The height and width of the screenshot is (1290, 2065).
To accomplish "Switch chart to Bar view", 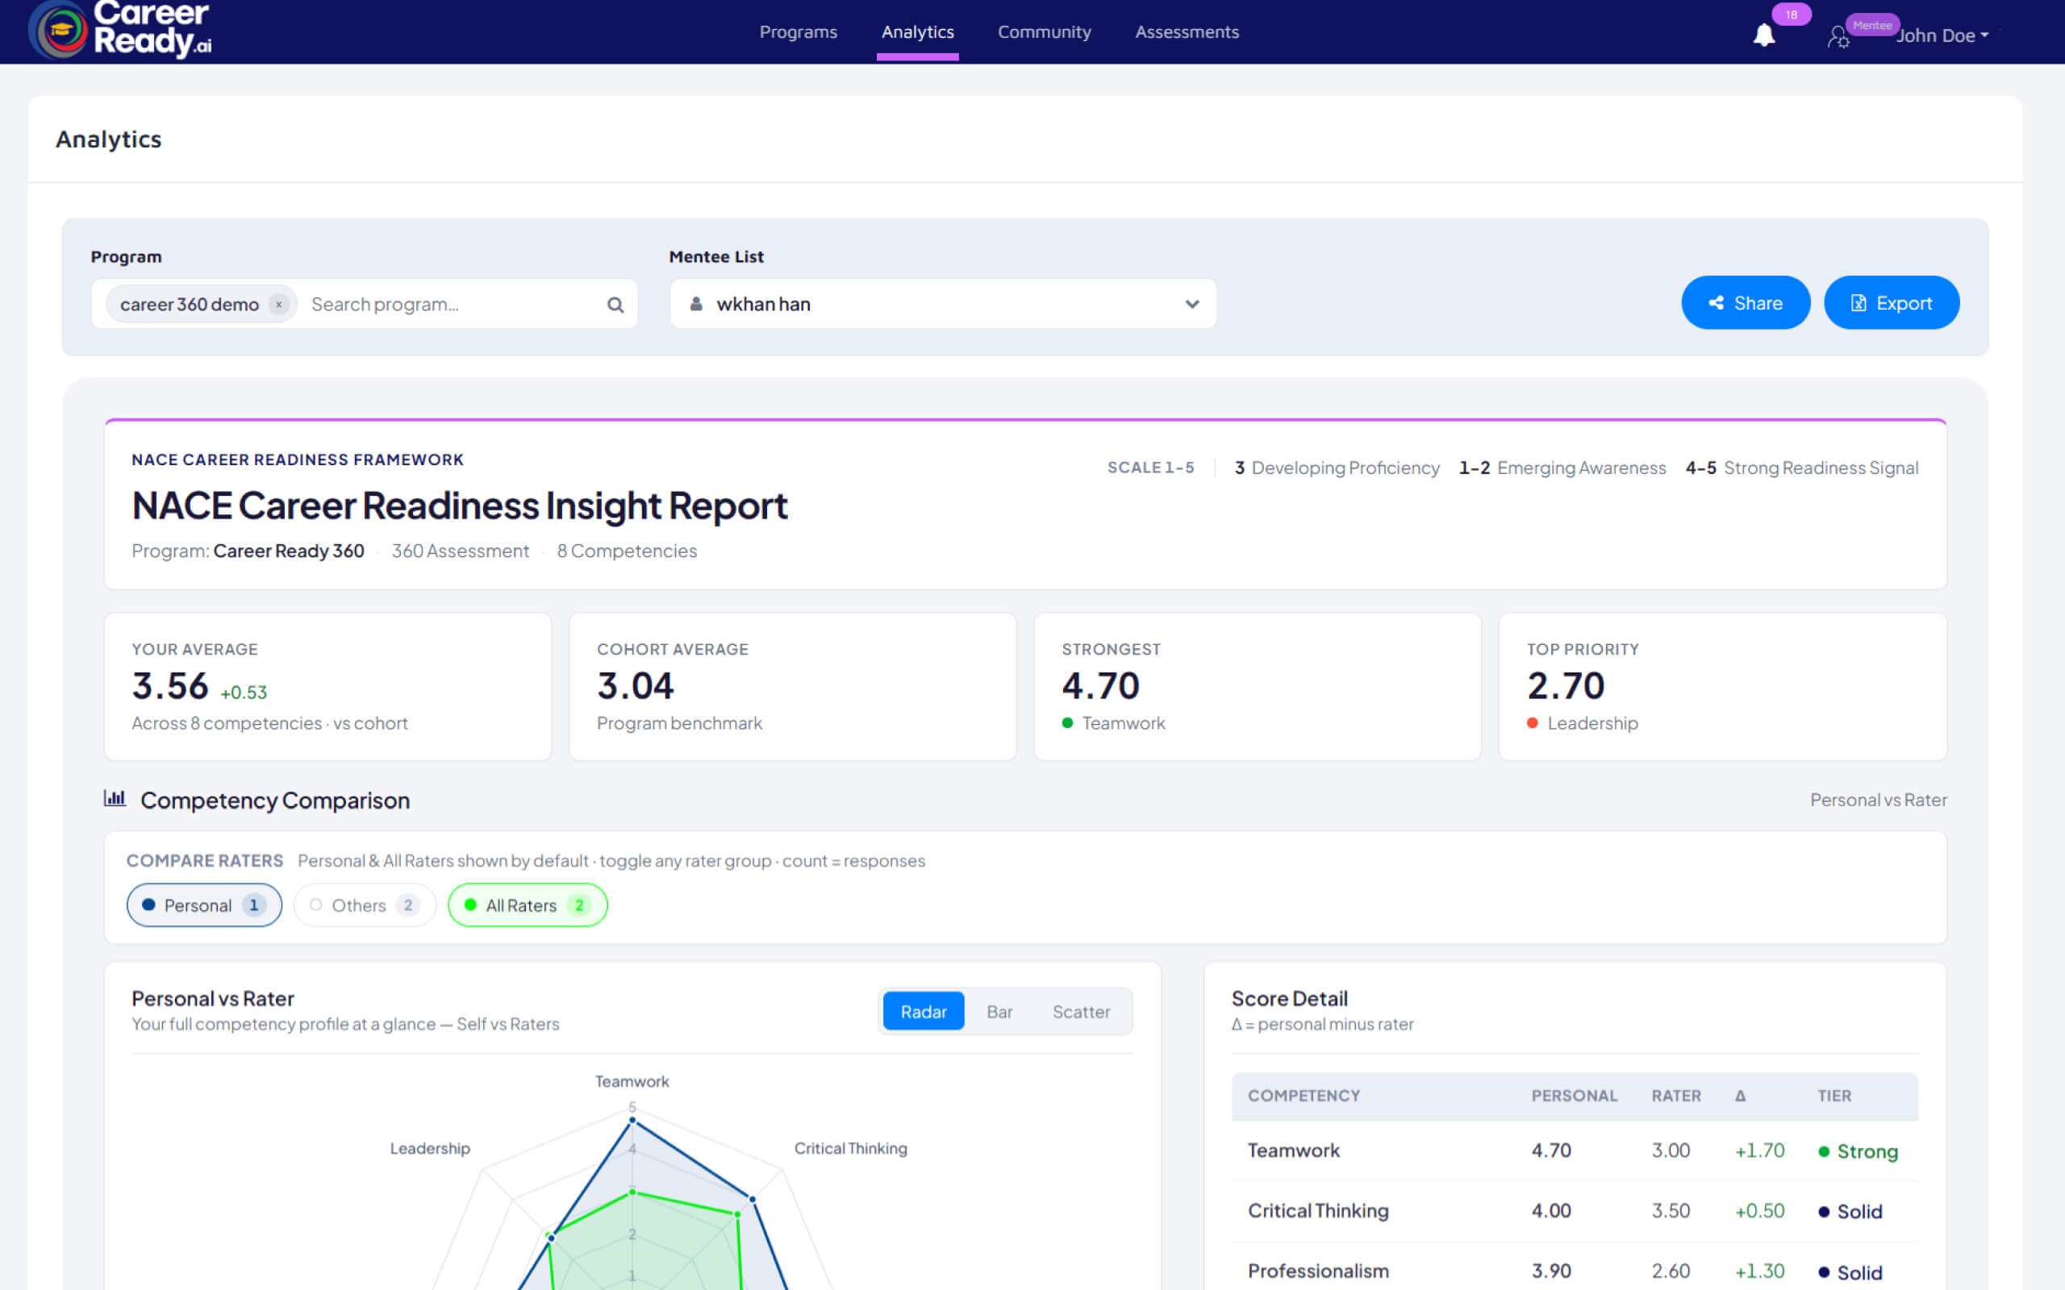I will pos(999,1011).
